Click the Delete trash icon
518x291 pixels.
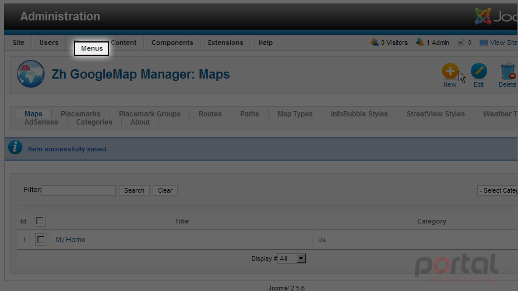click(508, 71)
